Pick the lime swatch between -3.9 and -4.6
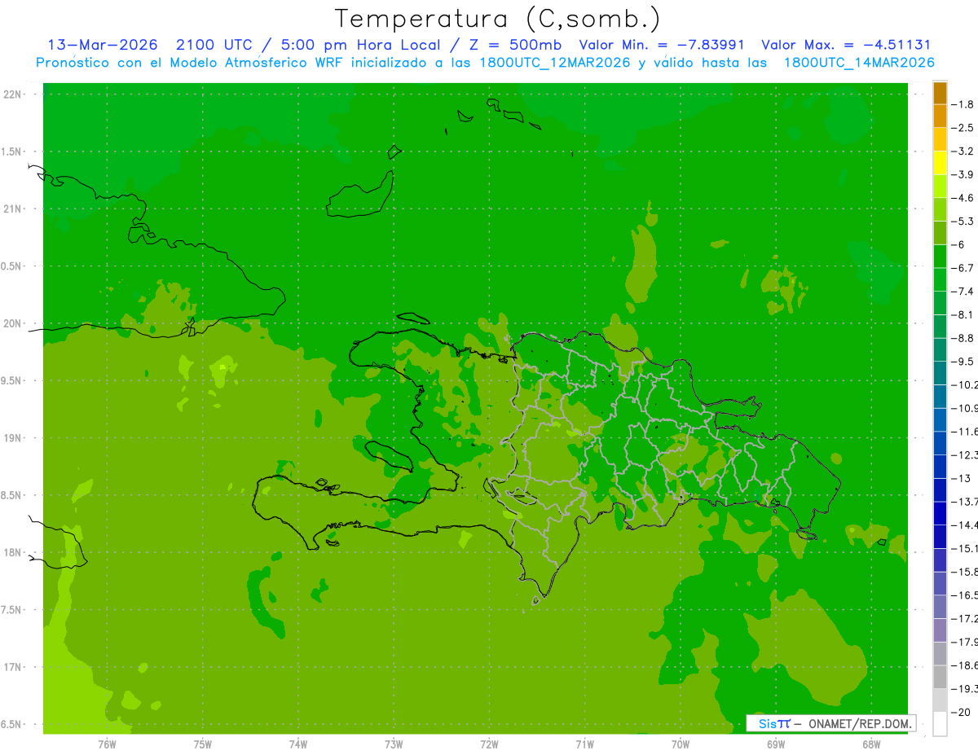Viewport: 978px width, 755px height. [940, 186]
